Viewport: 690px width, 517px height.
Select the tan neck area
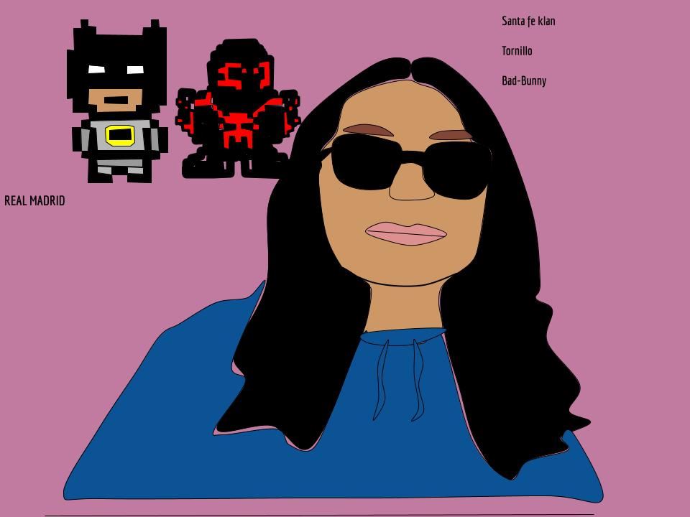(x=404, y=309)
